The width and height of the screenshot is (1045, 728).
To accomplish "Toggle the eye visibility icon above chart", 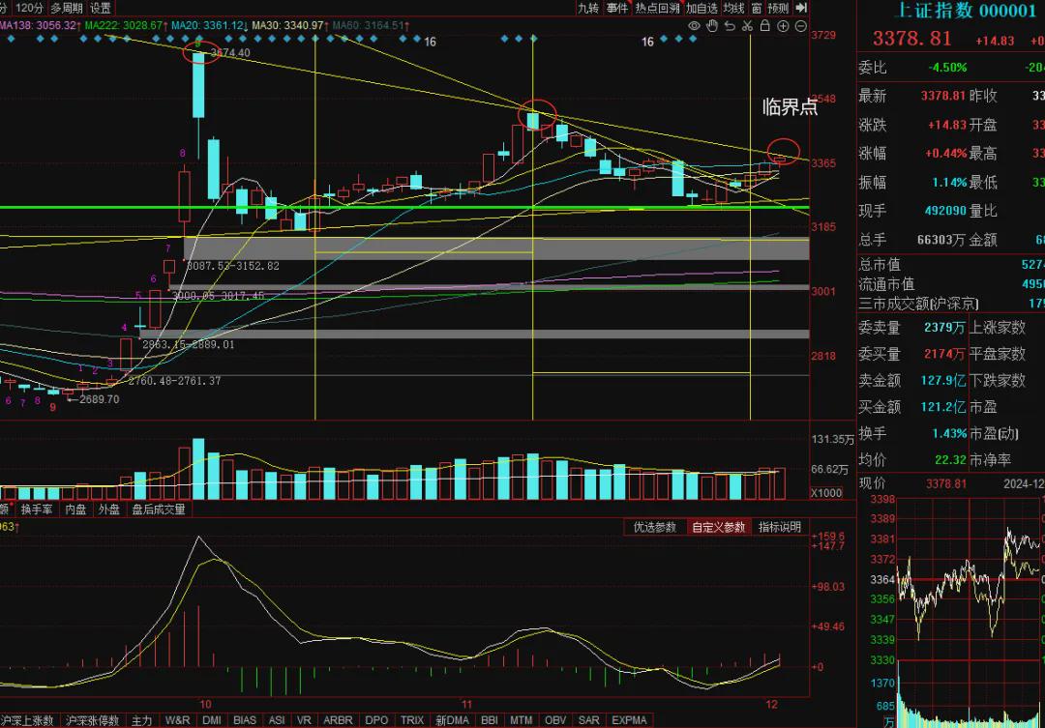I will click(x=695, y=26).
